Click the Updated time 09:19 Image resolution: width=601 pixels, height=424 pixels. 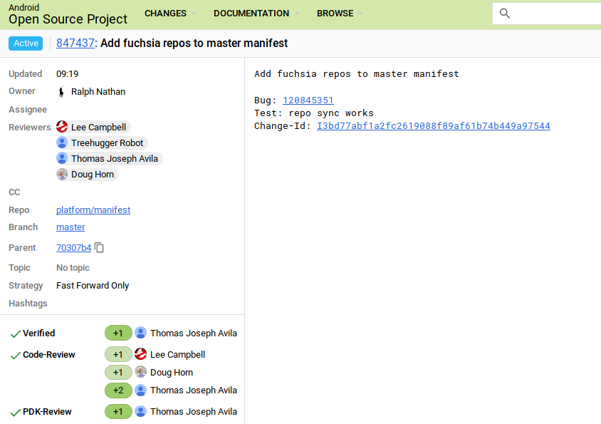pos(67,73)
